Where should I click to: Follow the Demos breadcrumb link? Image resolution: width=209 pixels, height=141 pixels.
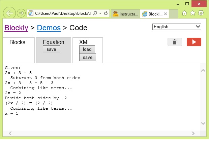click(49, 28)
